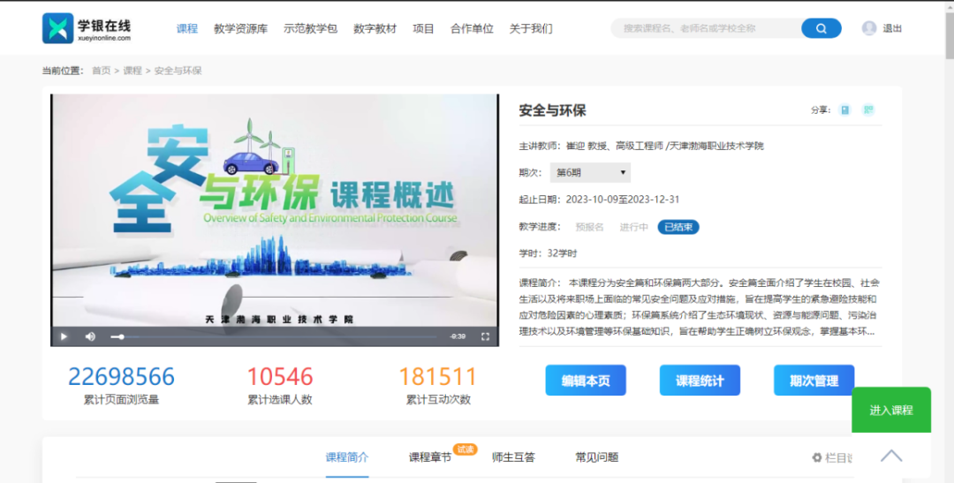Viewport: 954px width, 483px height.
Task: Click the search magnifier button
Action: click(x=821, y=28)
